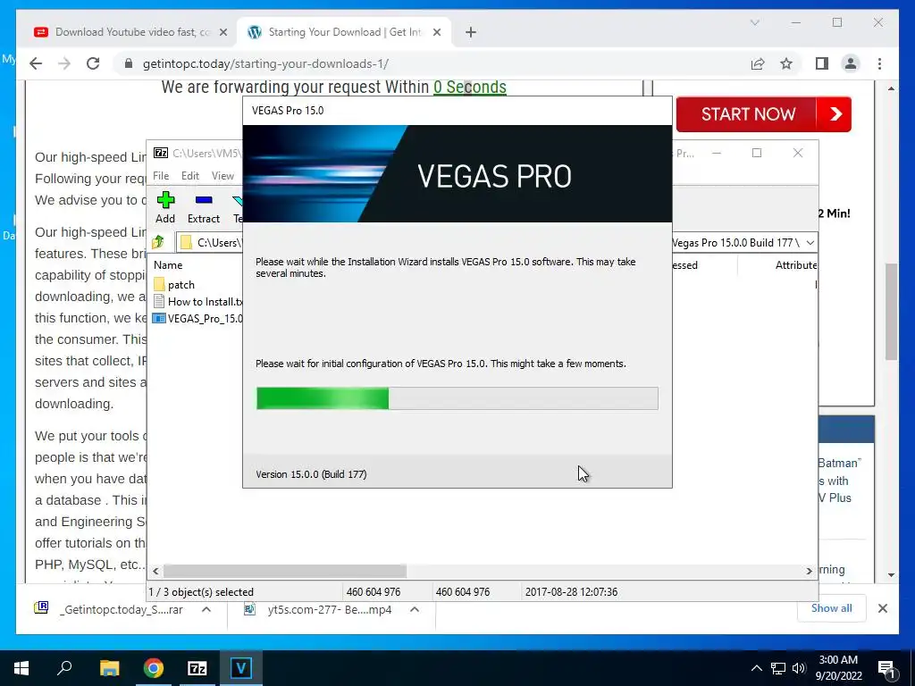Viewport: 915px width, 686px height.
Task: Open a new Chrome tab
Action: coord(470,32)
